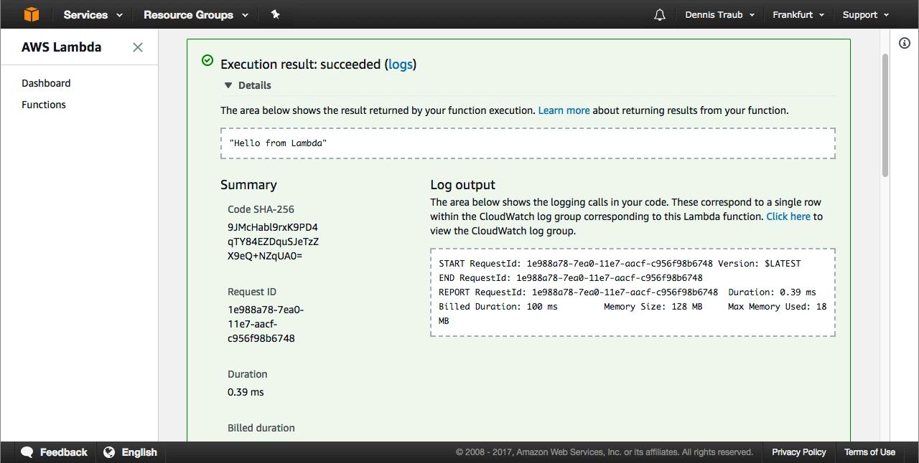Open the Services dropdown menu
The height and width of the screenshot is (463, 919).
tap(93, 14)
